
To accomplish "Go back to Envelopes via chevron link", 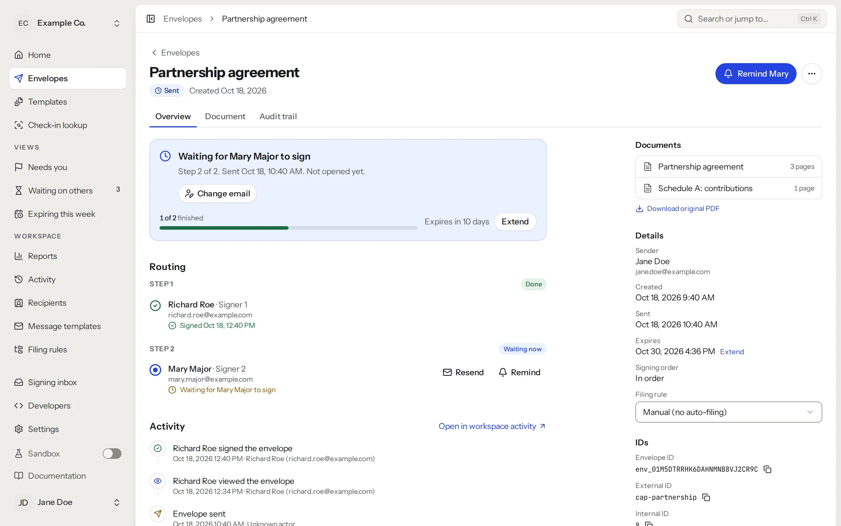I will click(x=176, y=53).
